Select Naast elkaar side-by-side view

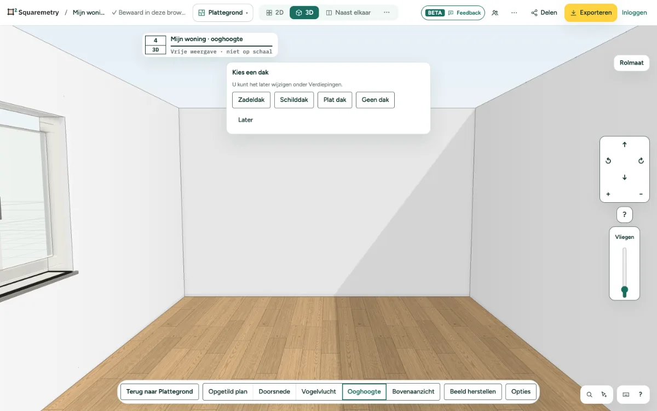(x=348, y=13)
